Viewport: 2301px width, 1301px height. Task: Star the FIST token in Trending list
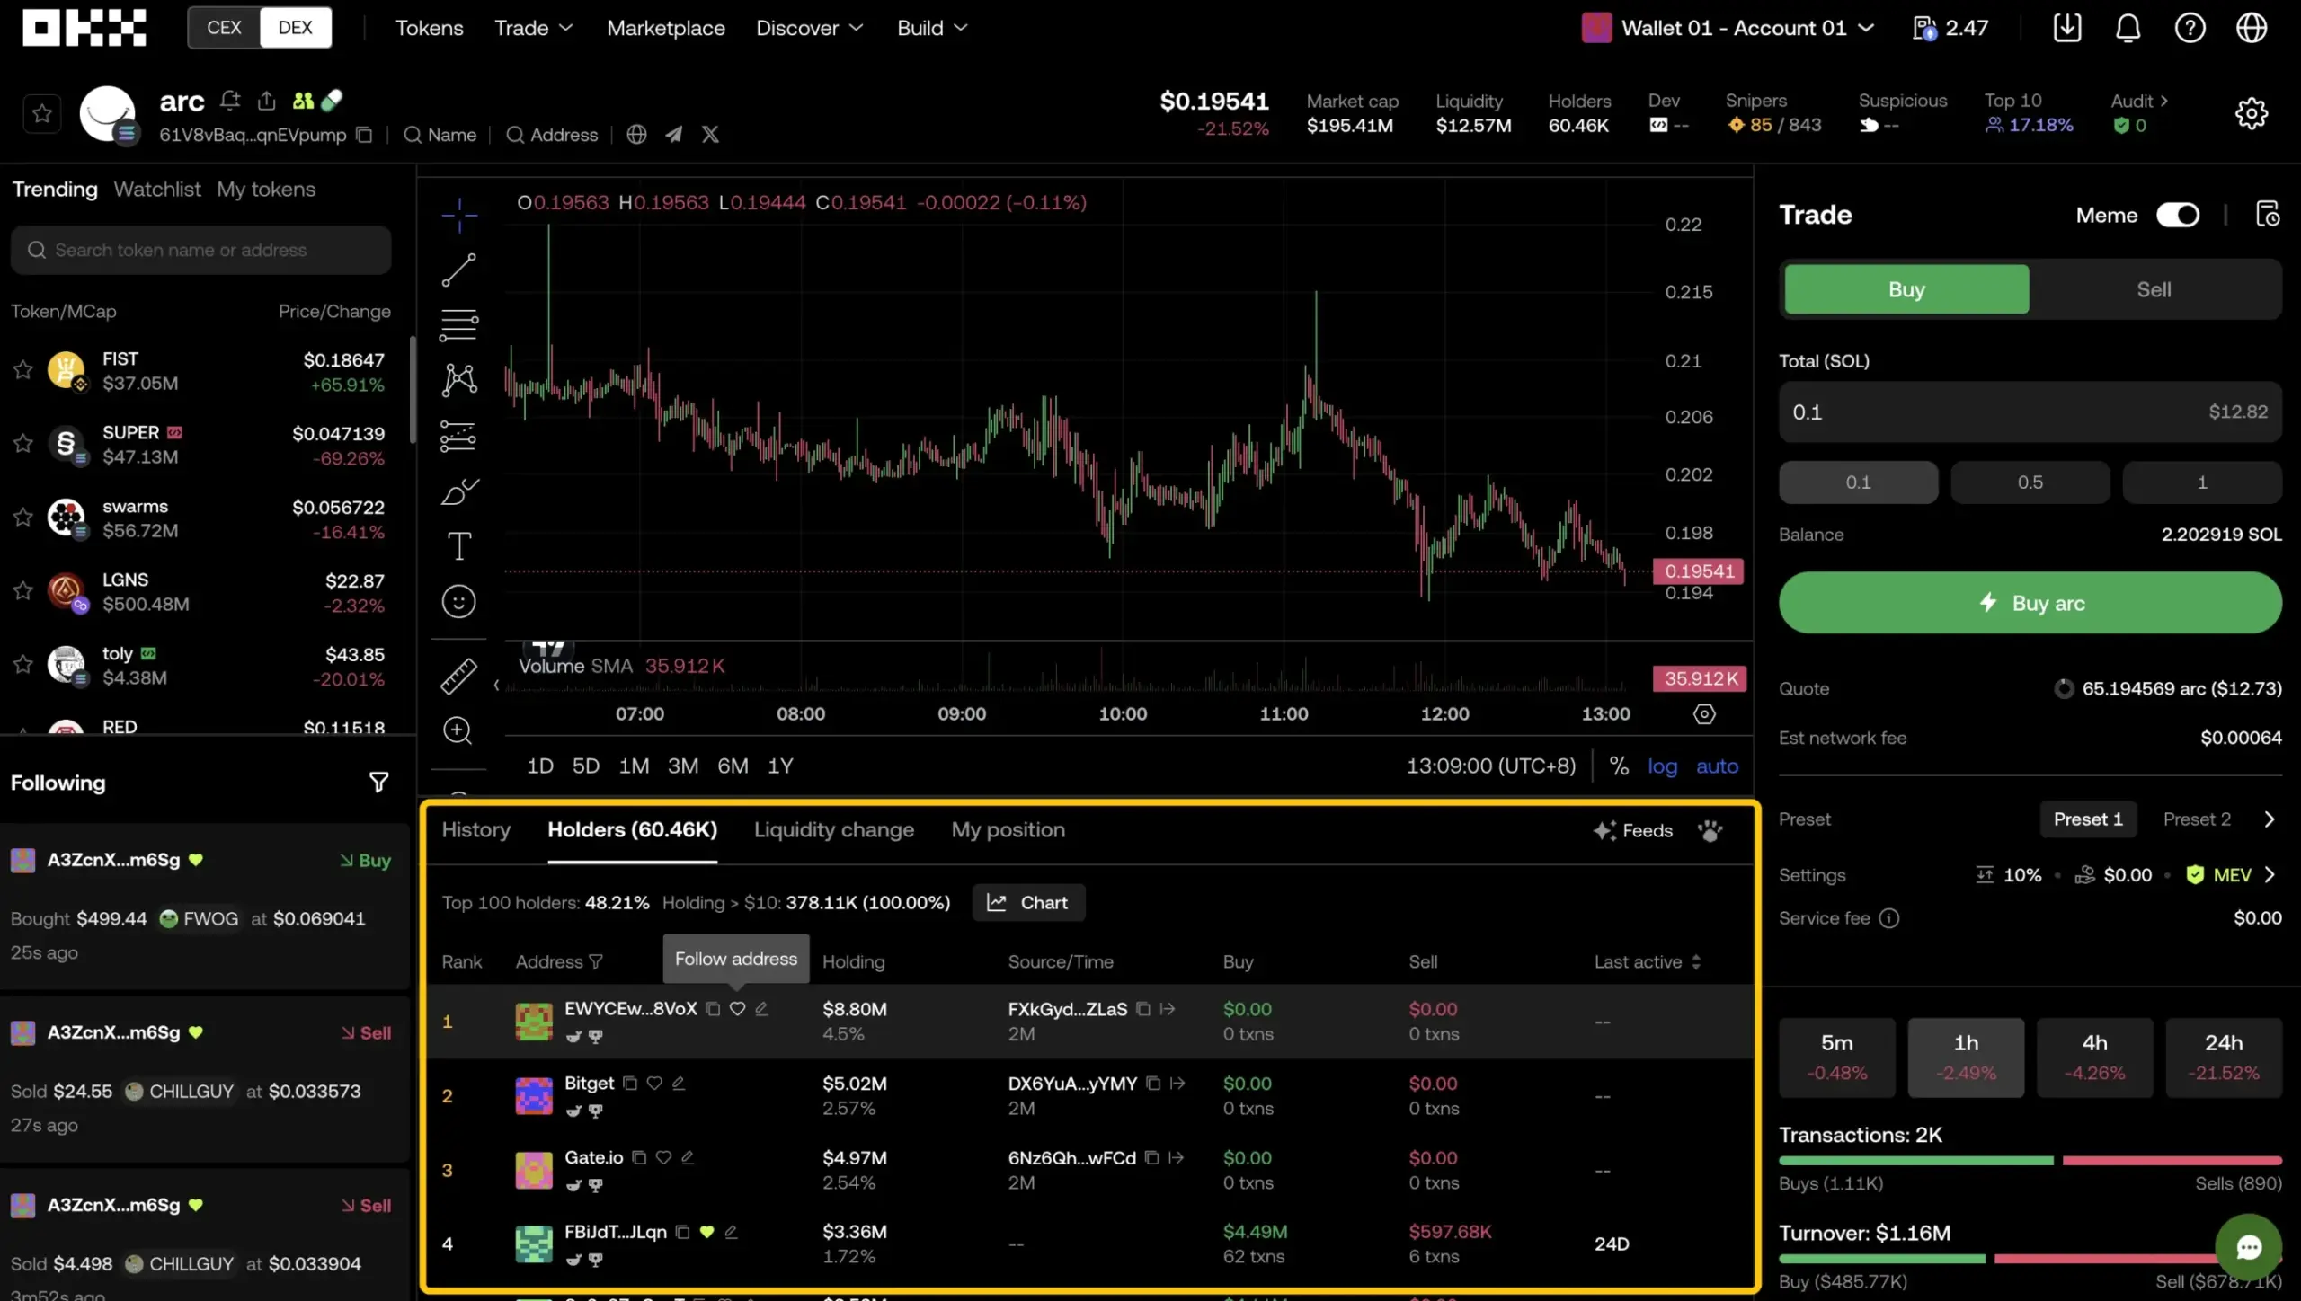coord(23,369)
